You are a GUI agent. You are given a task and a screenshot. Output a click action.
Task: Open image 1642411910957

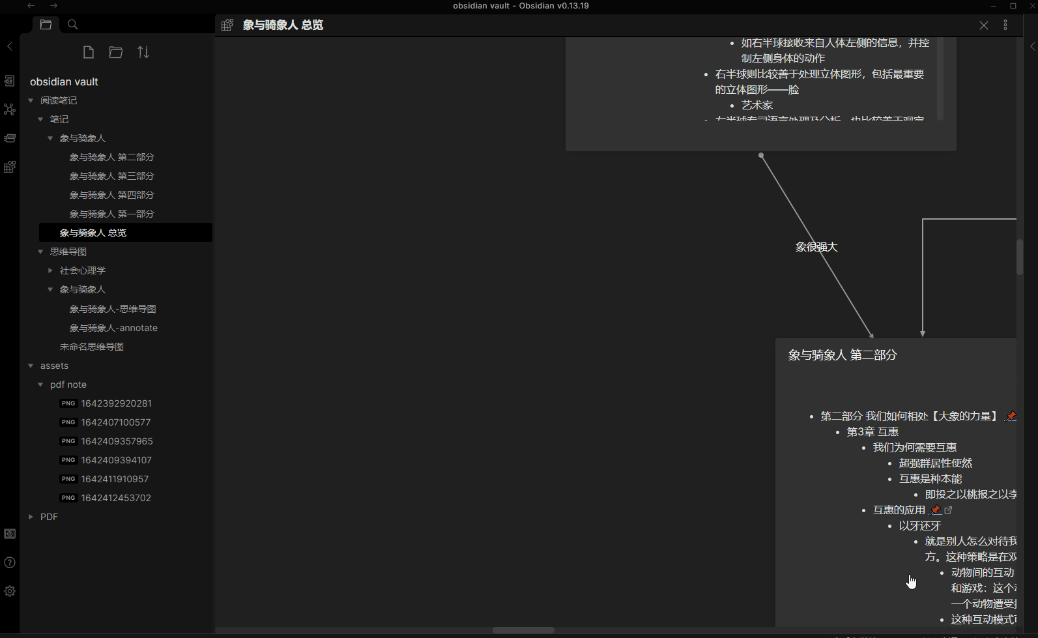(115, 479)
